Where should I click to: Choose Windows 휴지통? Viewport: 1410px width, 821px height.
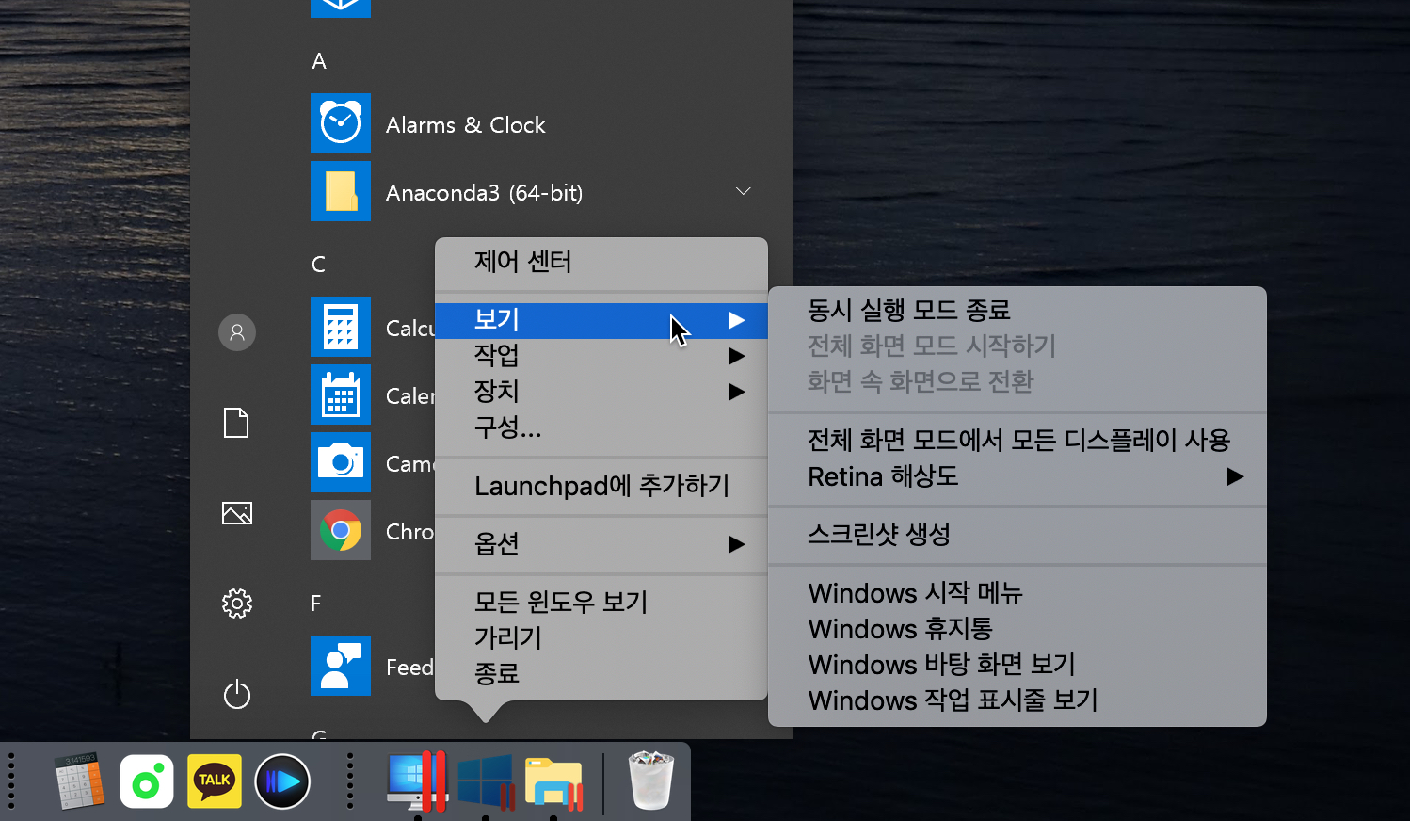pyautogui.click(x=1017, y=629)
